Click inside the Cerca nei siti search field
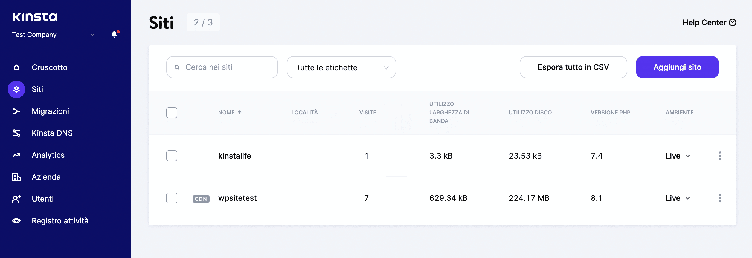The image size is (752, 258). tap(222, 67)
